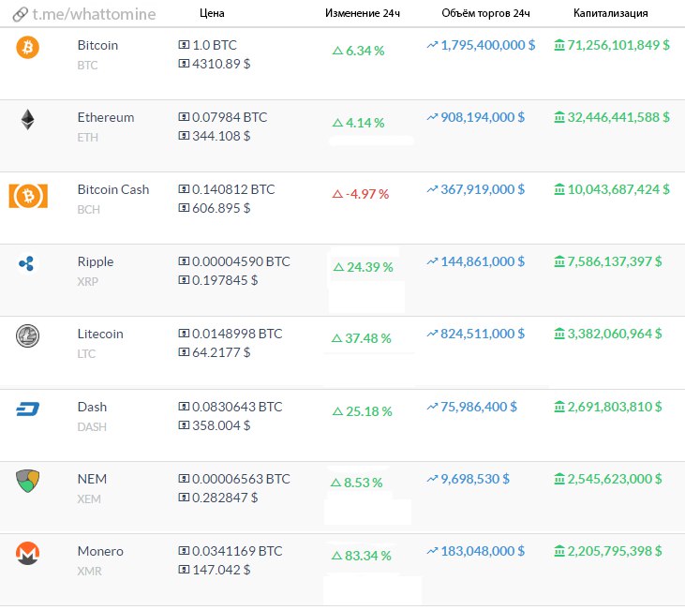
Task: Open the Bitcoin coin name
Action: coord(97,45)
